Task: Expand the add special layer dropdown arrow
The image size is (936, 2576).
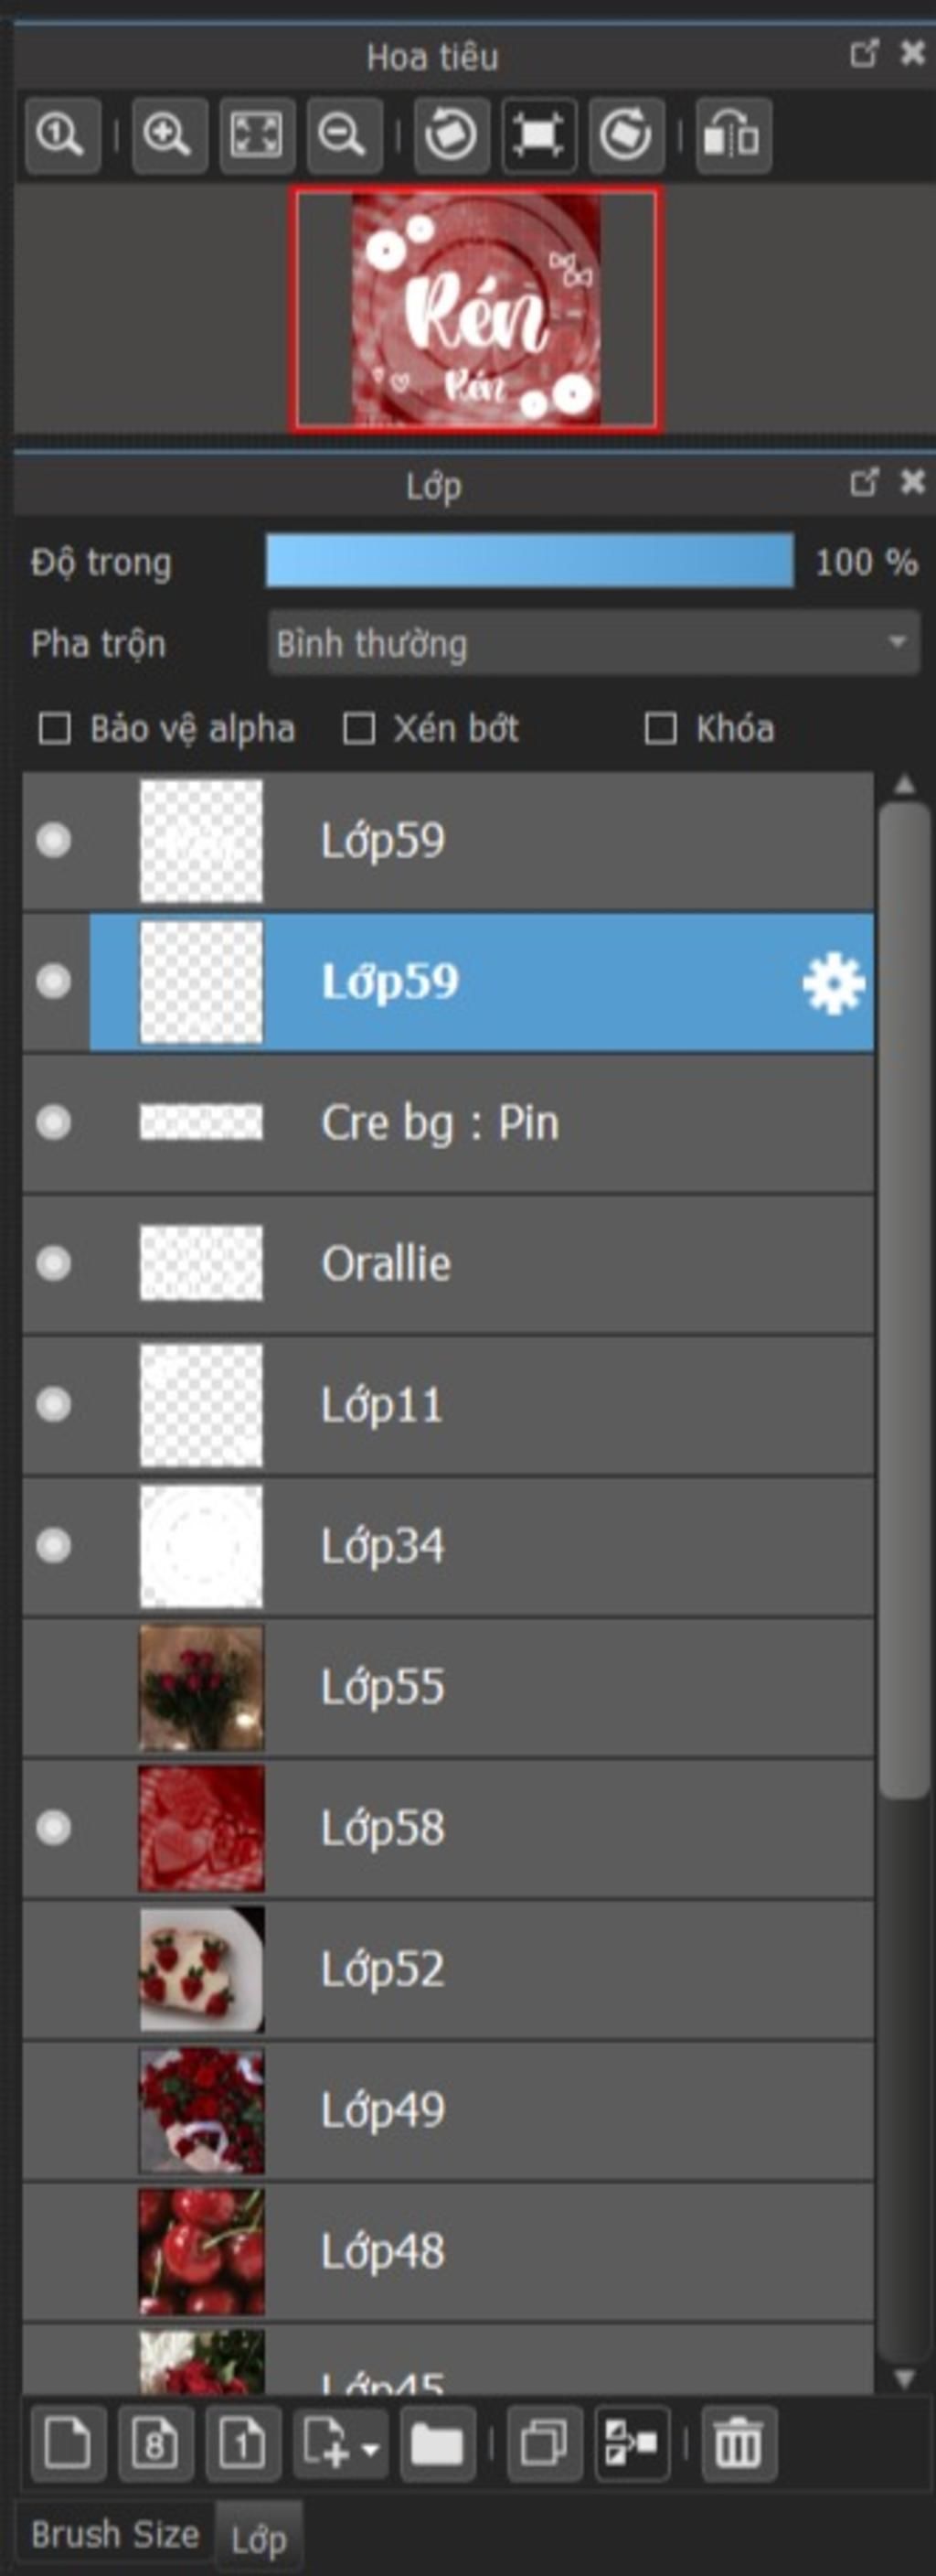Action: 370,2450
